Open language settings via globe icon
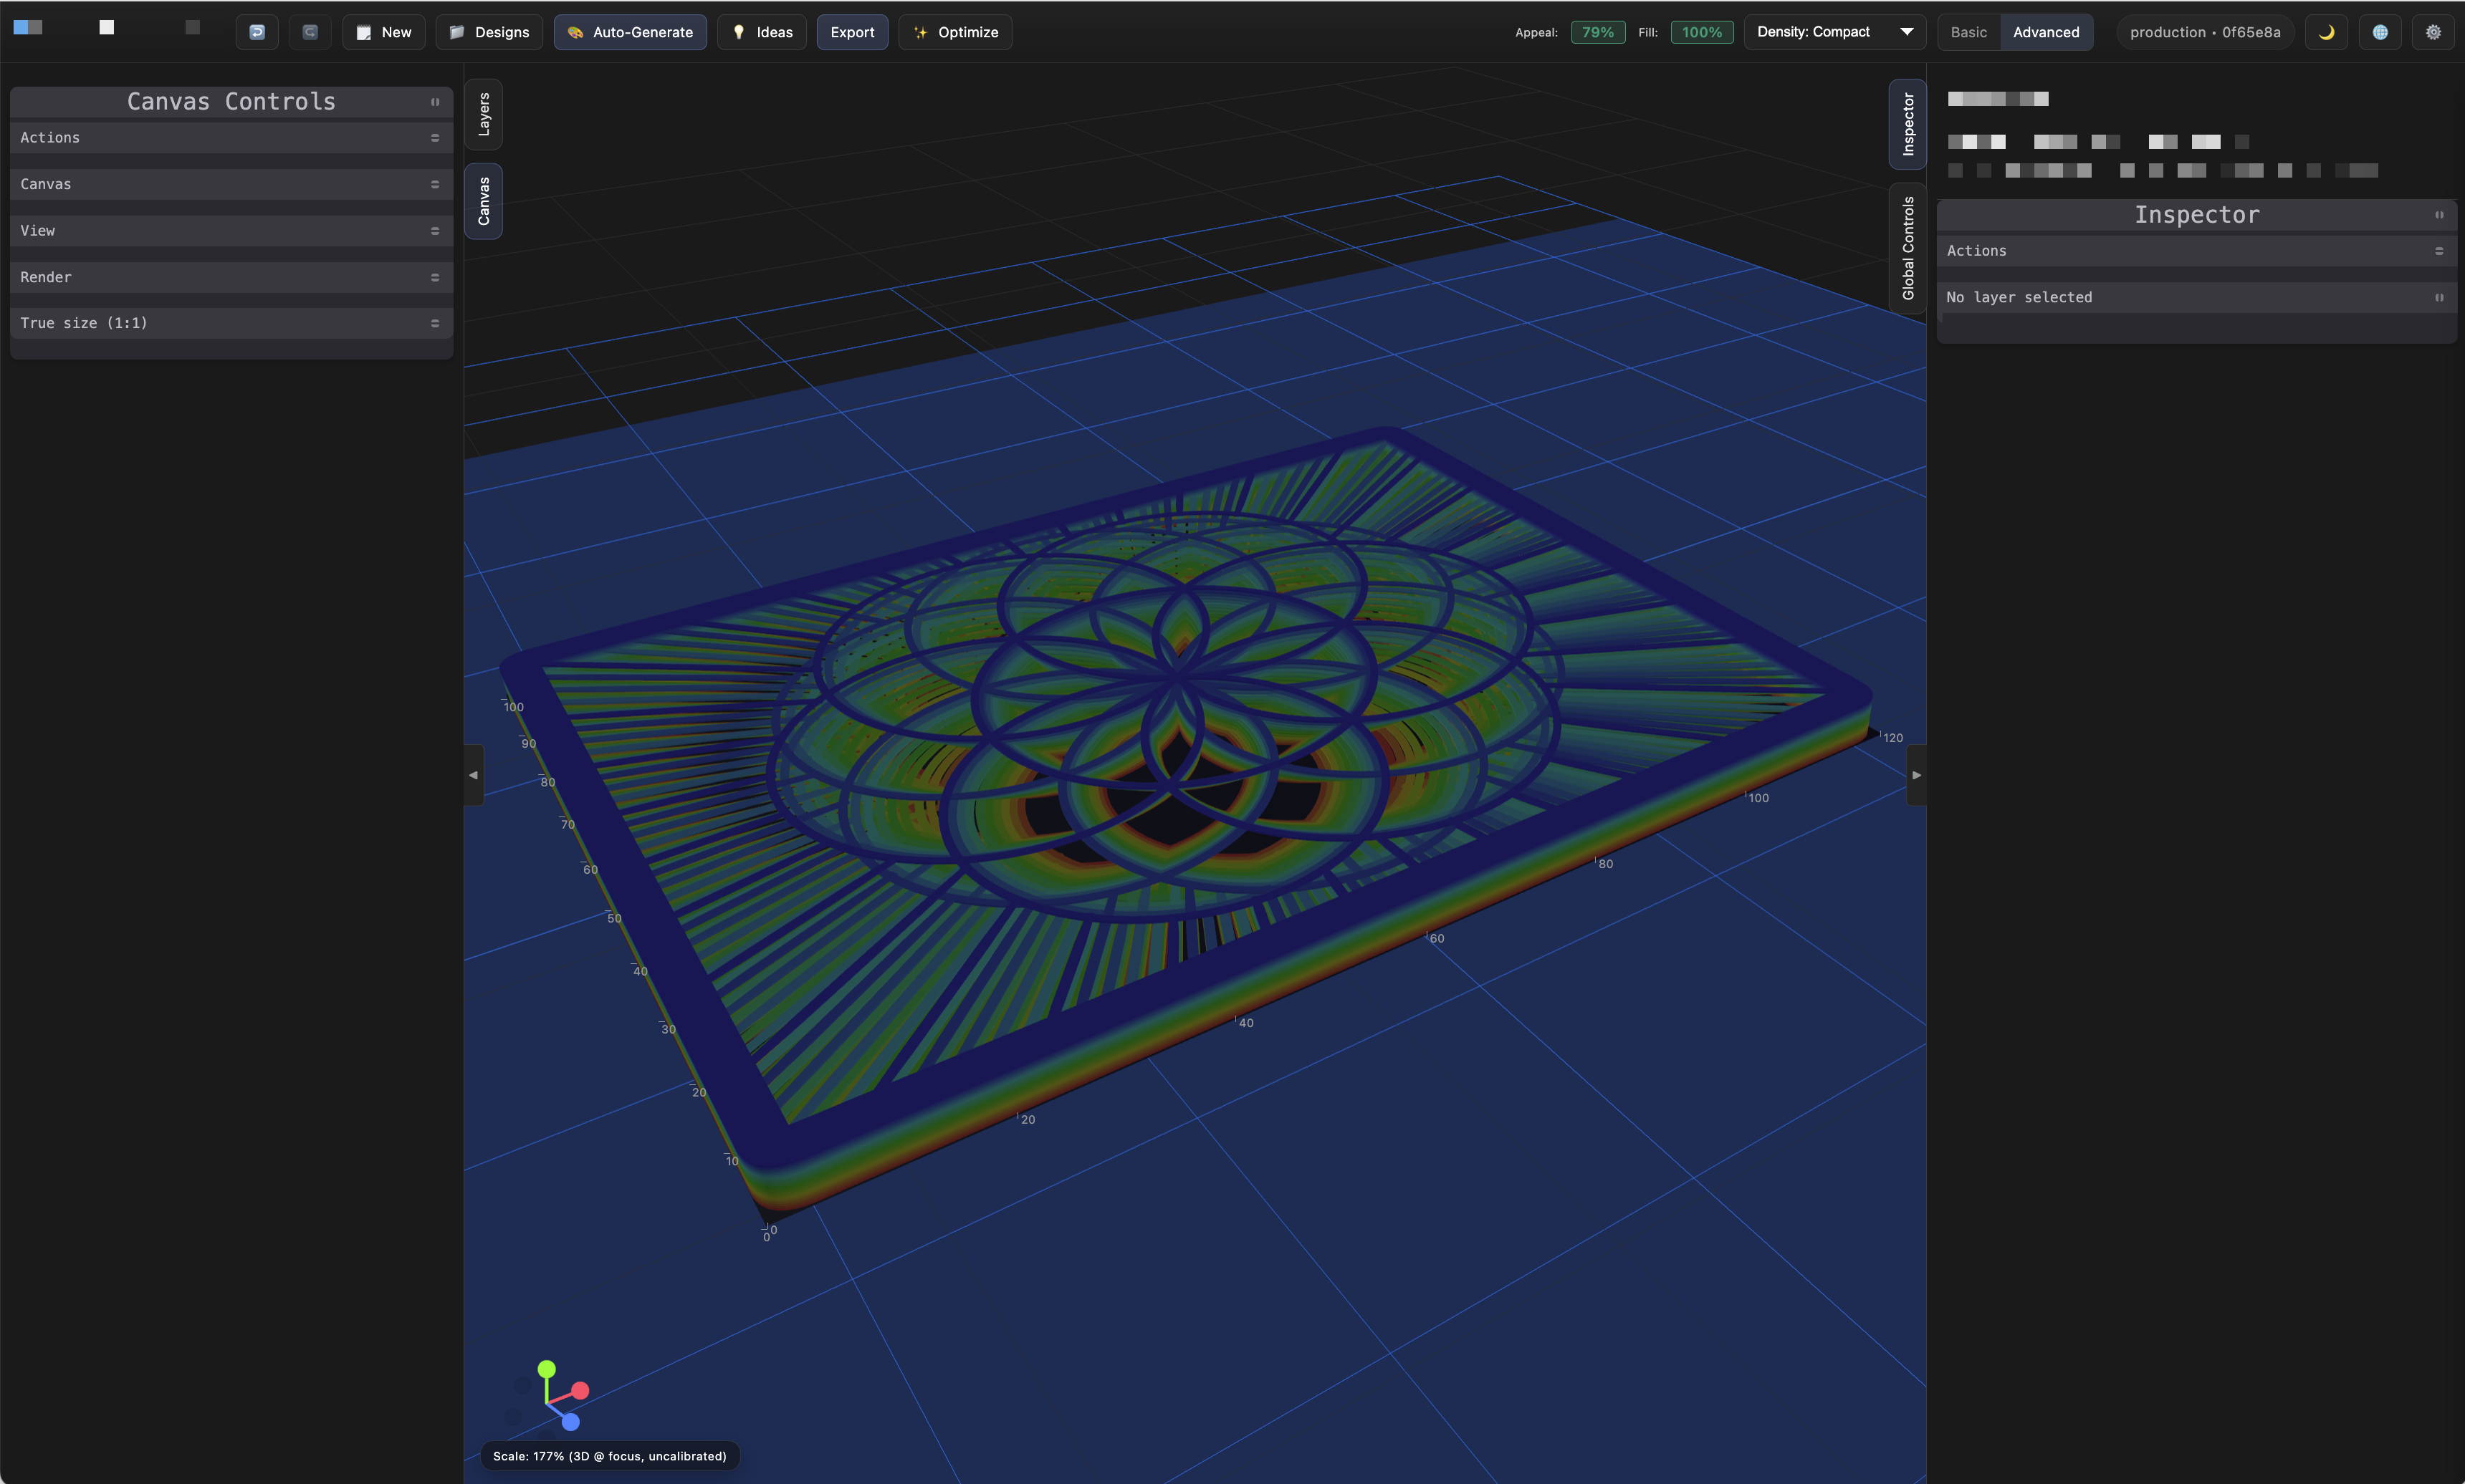The width and height of the screenshot is (2465, 1484). tap(2380, 32)
